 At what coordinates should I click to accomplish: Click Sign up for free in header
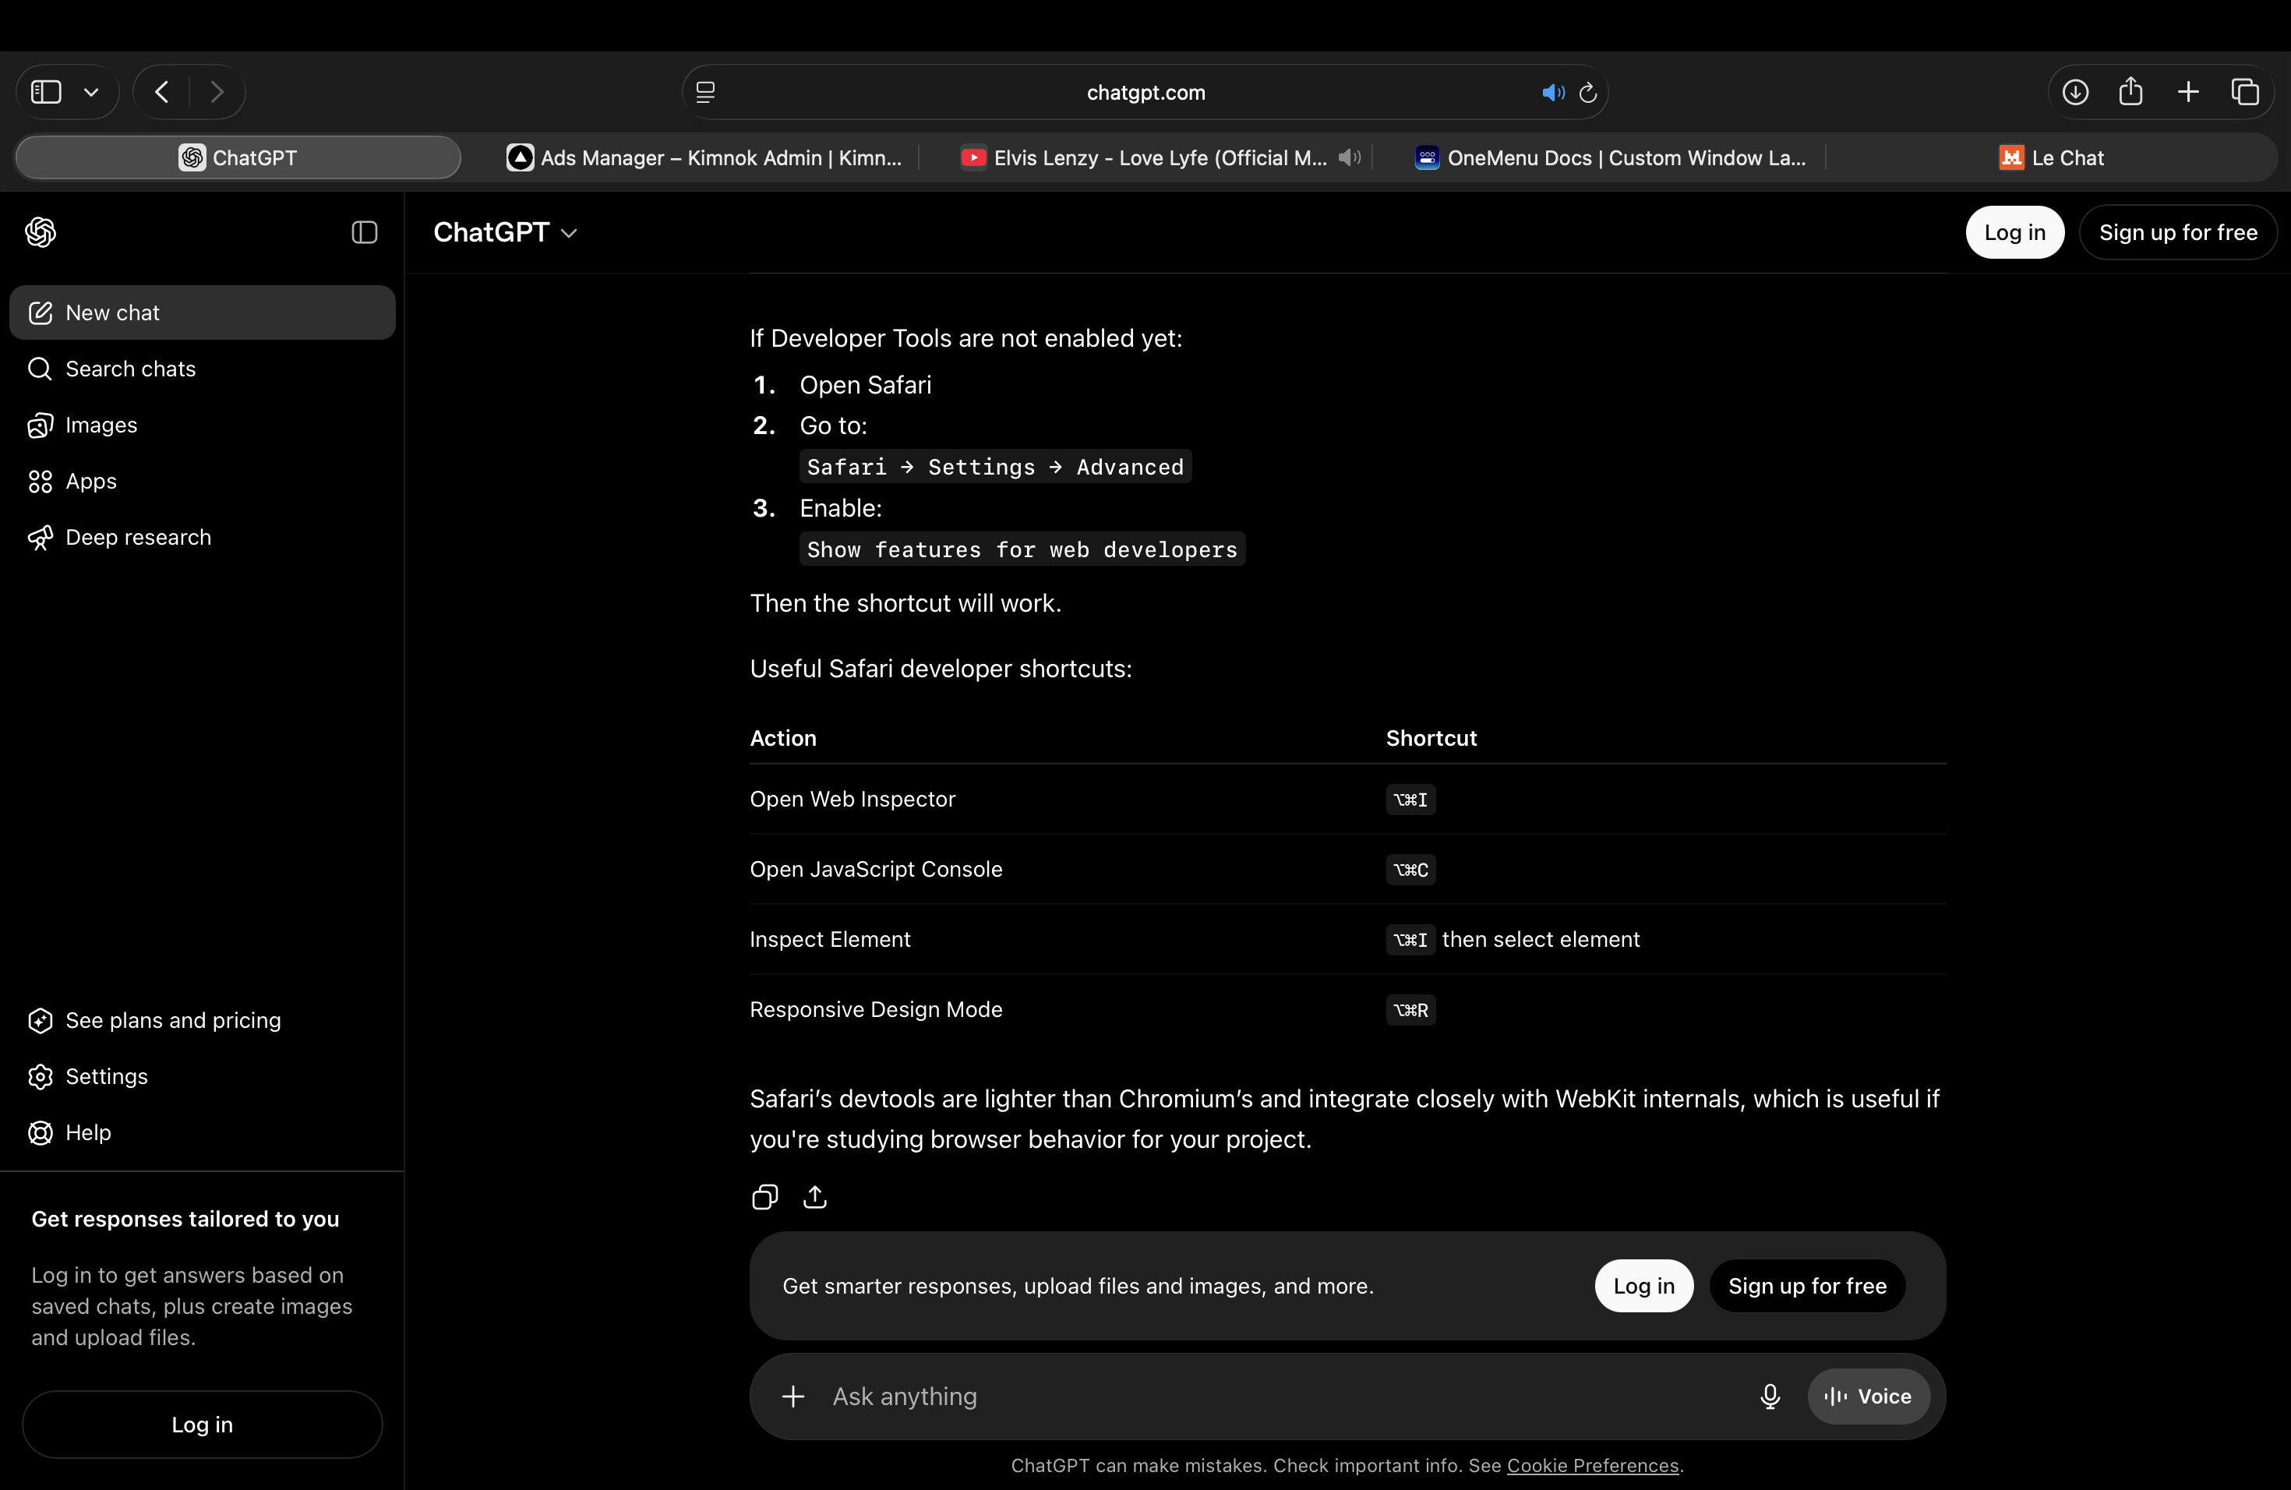pyautogui.click(x=2177, y=232)
